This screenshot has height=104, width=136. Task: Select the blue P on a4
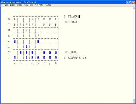click(15, 41)
